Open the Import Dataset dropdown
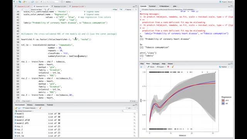Viewport: 247px width, 139px height. (30, 108)
